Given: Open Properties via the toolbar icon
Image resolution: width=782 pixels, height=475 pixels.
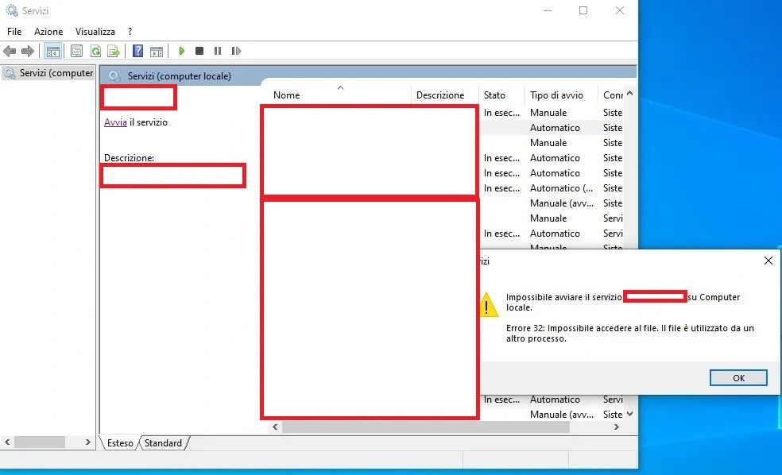Looking at the screenshot, I should 76,52.
